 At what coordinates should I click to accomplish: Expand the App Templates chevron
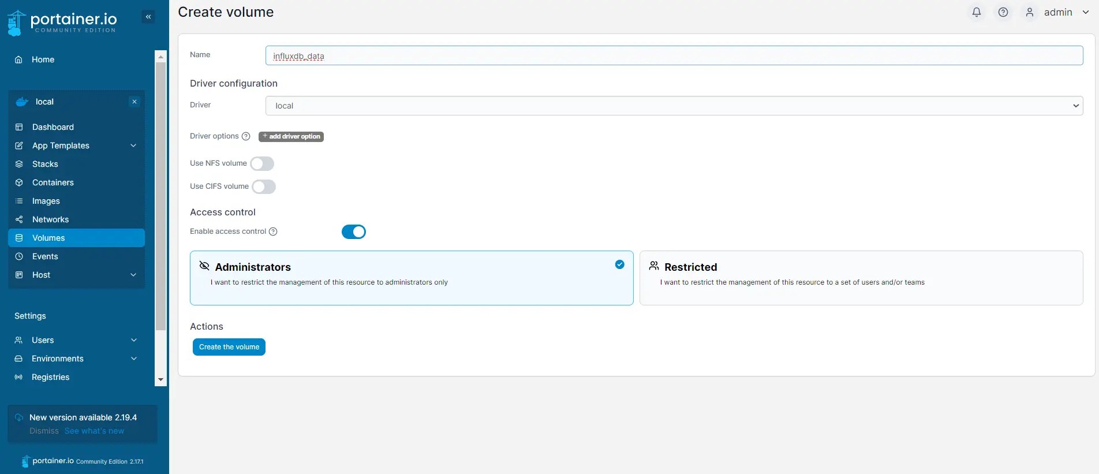(133, 145)
